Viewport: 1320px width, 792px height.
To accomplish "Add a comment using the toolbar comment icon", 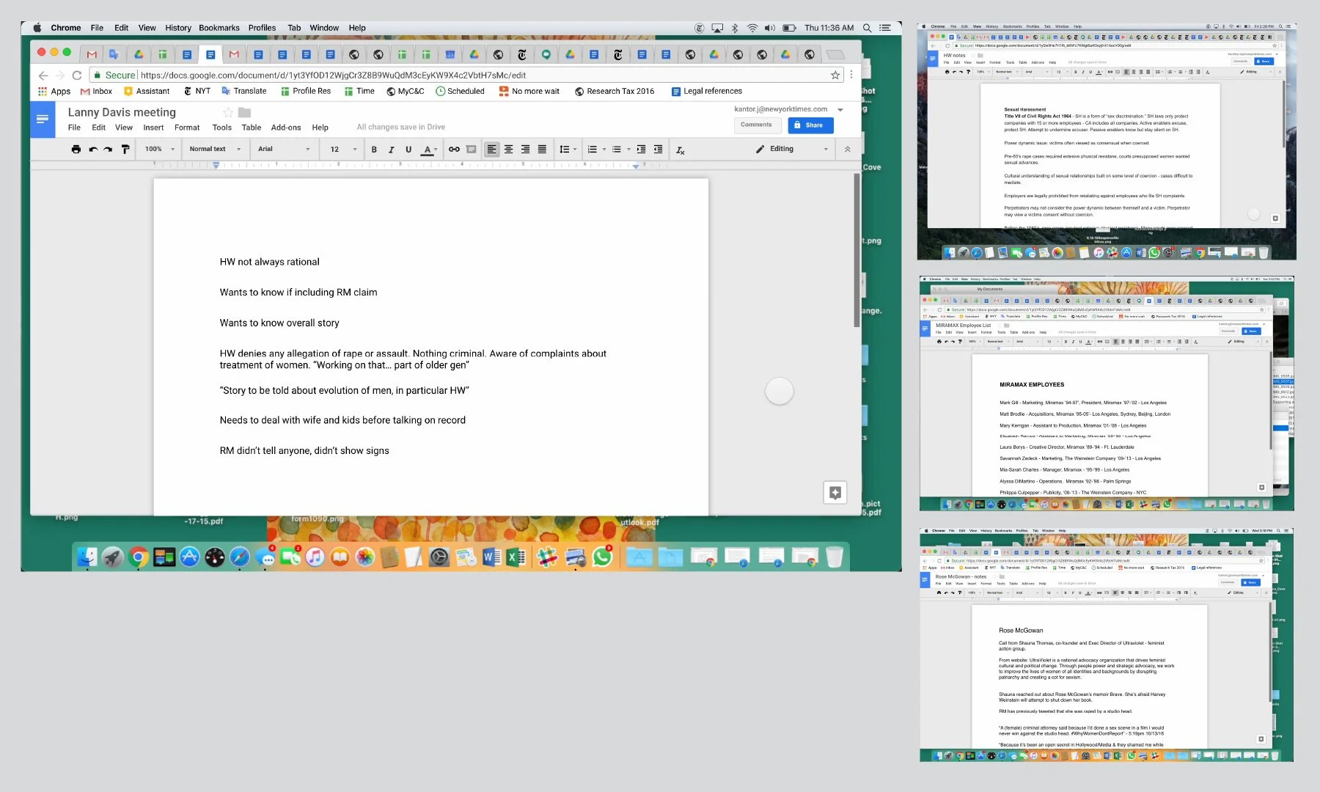I will tap(472, 149).
